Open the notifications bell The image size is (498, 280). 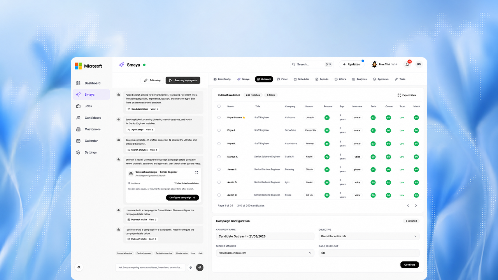(x=407, y=65)
